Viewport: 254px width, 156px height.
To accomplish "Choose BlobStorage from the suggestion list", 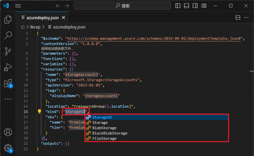I will point(157,128).
